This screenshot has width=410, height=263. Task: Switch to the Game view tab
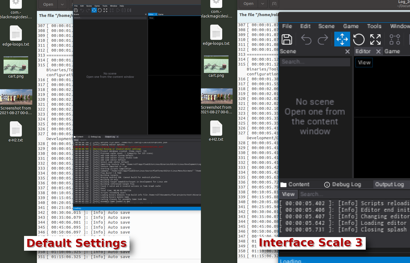[161, 14]
